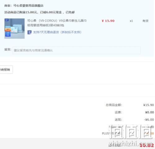Click the 返现 cashback label

[118, 120]
